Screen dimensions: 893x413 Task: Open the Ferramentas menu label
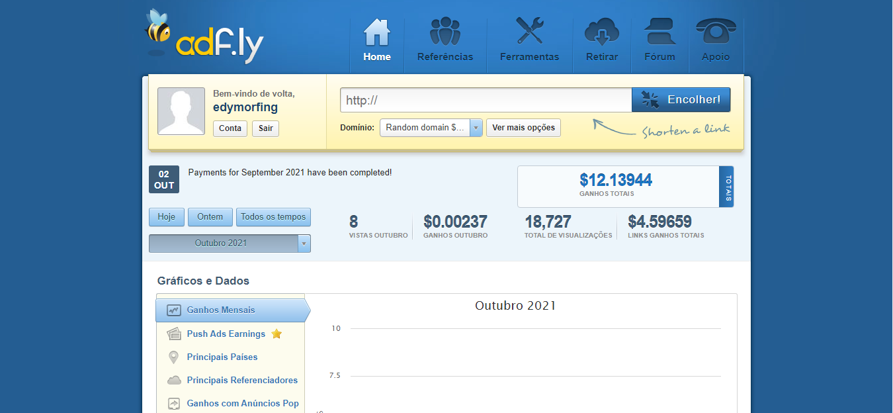529,57
